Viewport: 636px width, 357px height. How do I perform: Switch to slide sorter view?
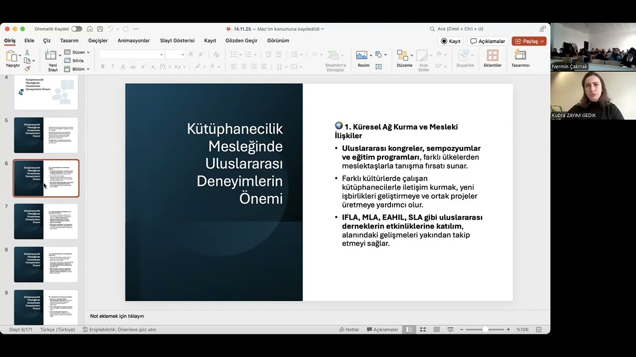click(423, 329)
